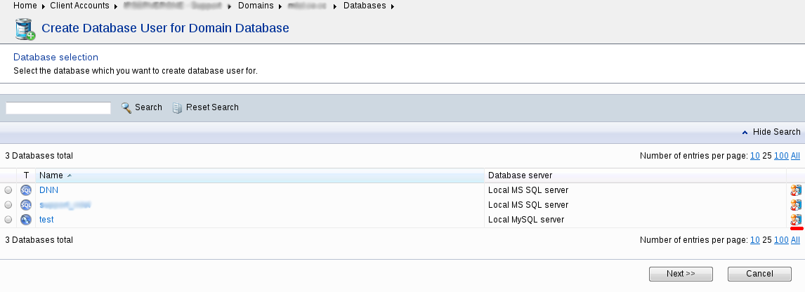805x292 pixels.
Task: Click the magnifier Search icon
Action: pyautogui.click(x=126, y=108)
